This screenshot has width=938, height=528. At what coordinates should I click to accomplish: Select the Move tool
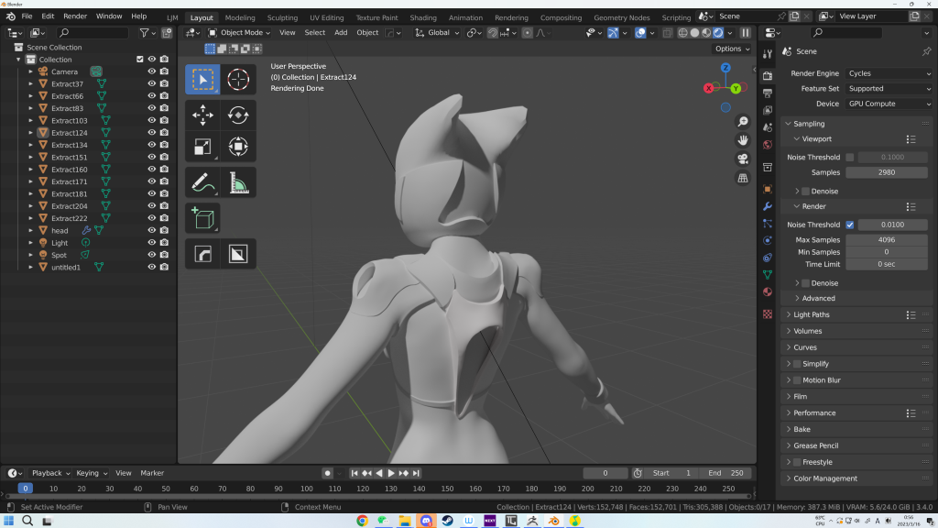click(x=202, y=115)
